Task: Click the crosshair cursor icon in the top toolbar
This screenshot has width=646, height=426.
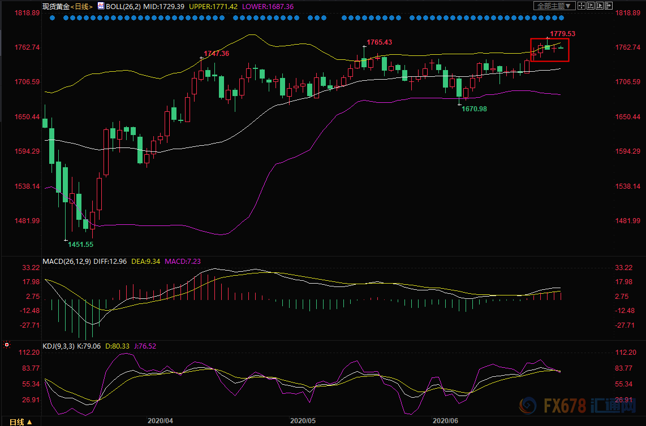Action: click(x=582, y=6)
